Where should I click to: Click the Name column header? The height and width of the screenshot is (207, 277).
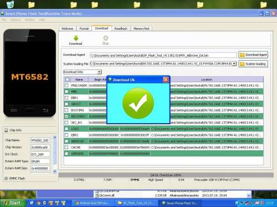[79, 79]
